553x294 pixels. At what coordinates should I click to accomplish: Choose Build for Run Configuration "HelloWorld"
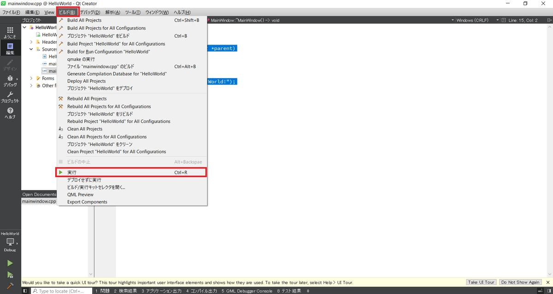132,52
